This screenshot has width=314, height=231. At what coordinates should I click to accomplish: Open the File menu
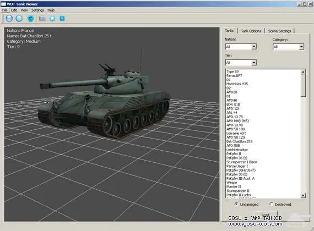point(5,10)
